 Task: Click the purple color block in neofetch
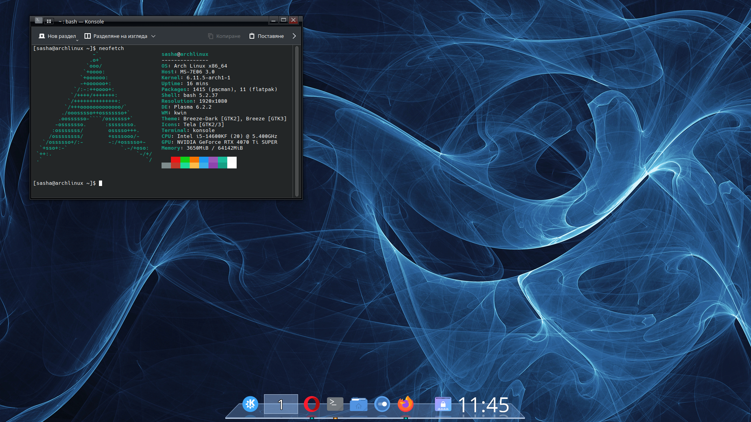click(x=213, y=163)
